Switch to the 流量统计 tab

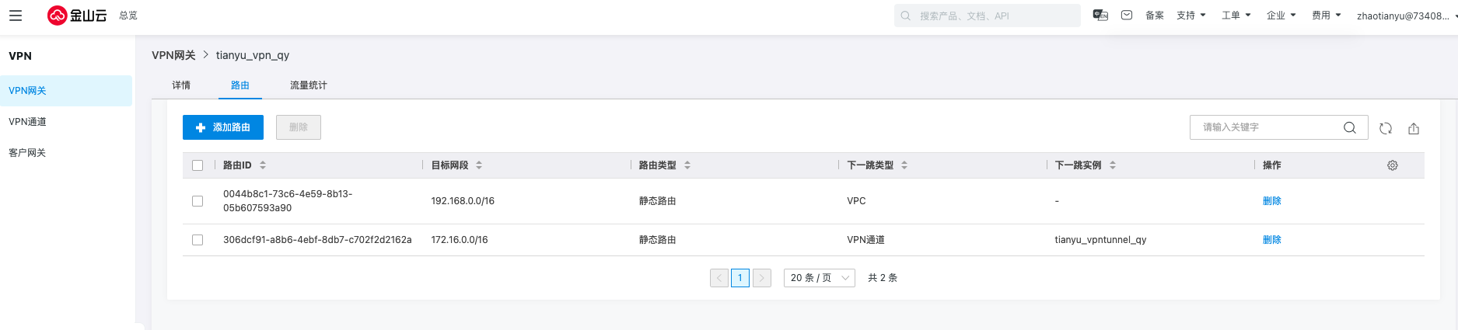[309, 85]
